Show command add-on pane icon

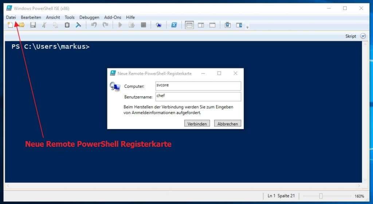coord(239,25)
